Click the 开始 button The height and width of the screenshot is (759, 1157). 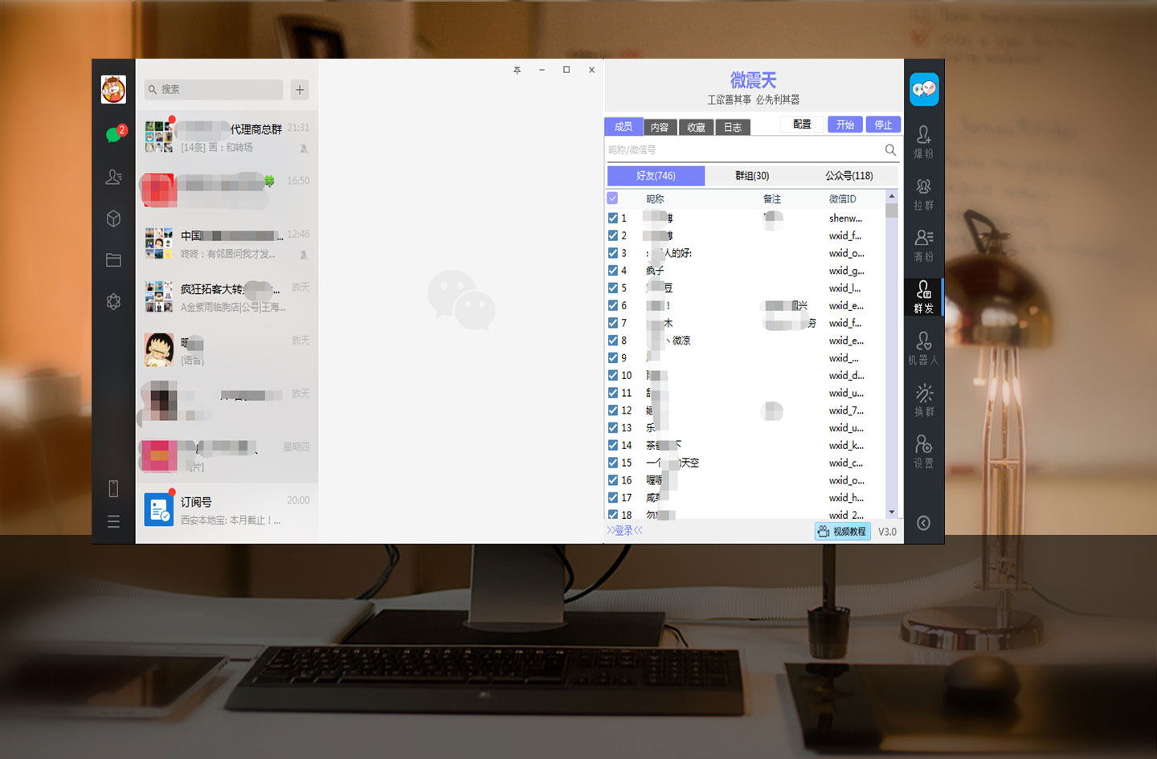coord(844,124)
